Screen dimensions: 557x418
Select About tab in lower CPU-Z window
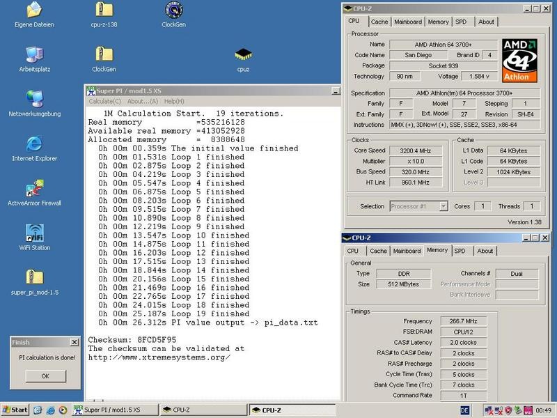tap(485, 251)
